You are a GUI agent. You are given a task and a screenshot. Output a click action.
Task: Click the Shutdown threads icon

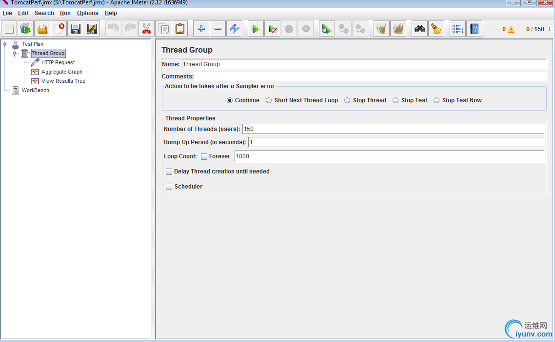[x=305, y=29]
